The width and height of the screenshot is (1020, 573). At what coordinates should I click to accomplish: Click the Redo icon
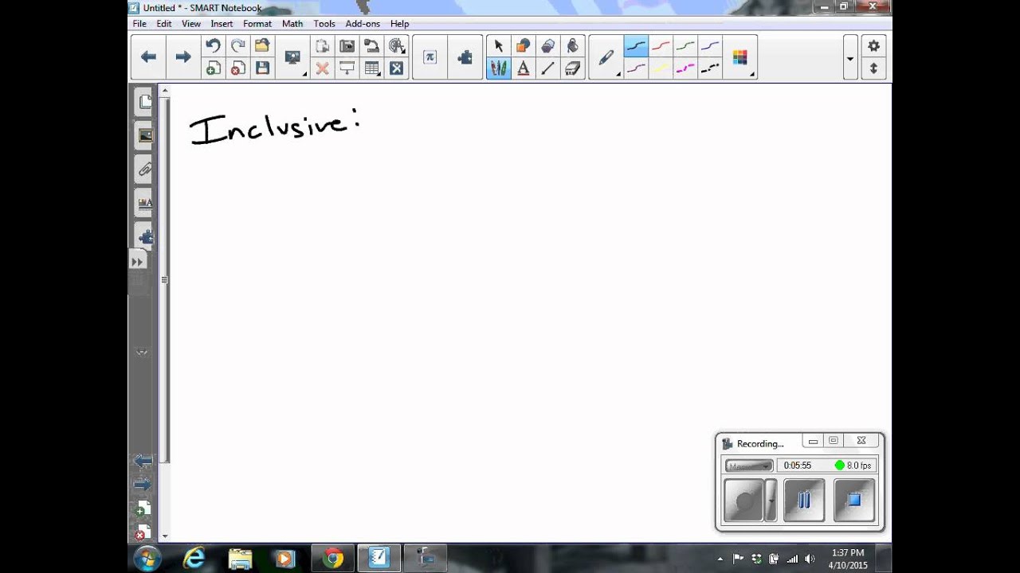coord(237,46)
